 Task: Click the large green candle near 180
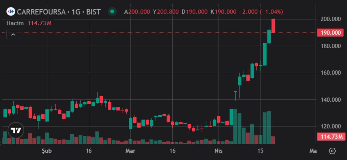click(x=265, y=54)
